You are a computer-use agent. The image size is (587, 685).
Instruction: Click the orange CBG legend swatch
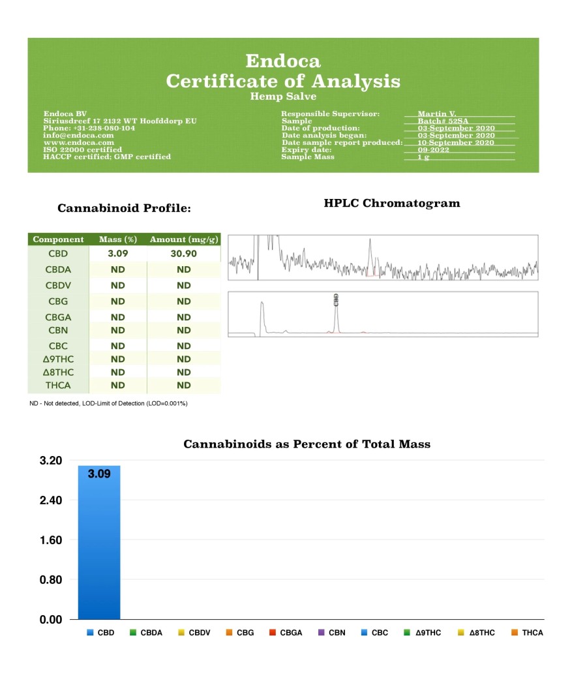(229, 633)
